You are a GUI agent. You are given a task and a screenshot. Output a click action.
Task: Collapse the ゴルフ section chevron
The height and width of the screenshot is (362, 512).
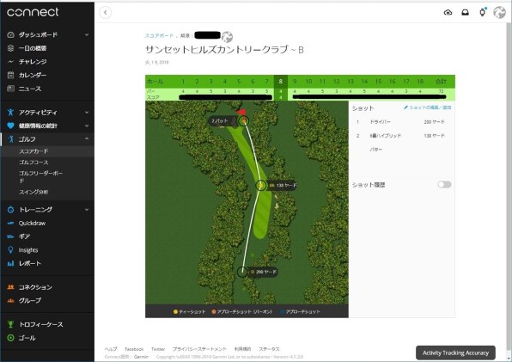pos(87,138)
